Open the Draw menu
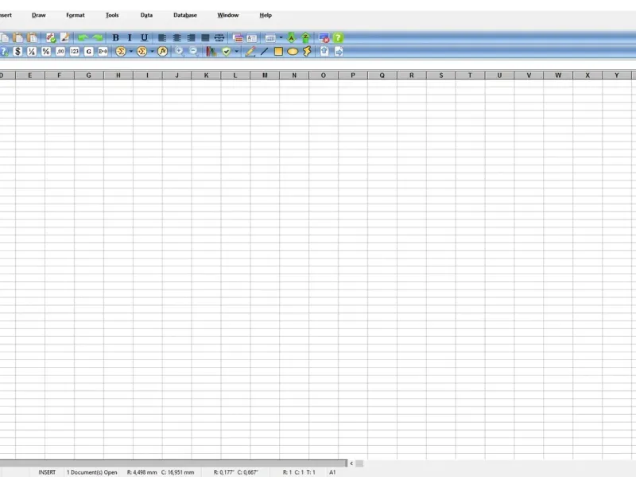Screen dimensions: 636x477 [x=39, y=15]
